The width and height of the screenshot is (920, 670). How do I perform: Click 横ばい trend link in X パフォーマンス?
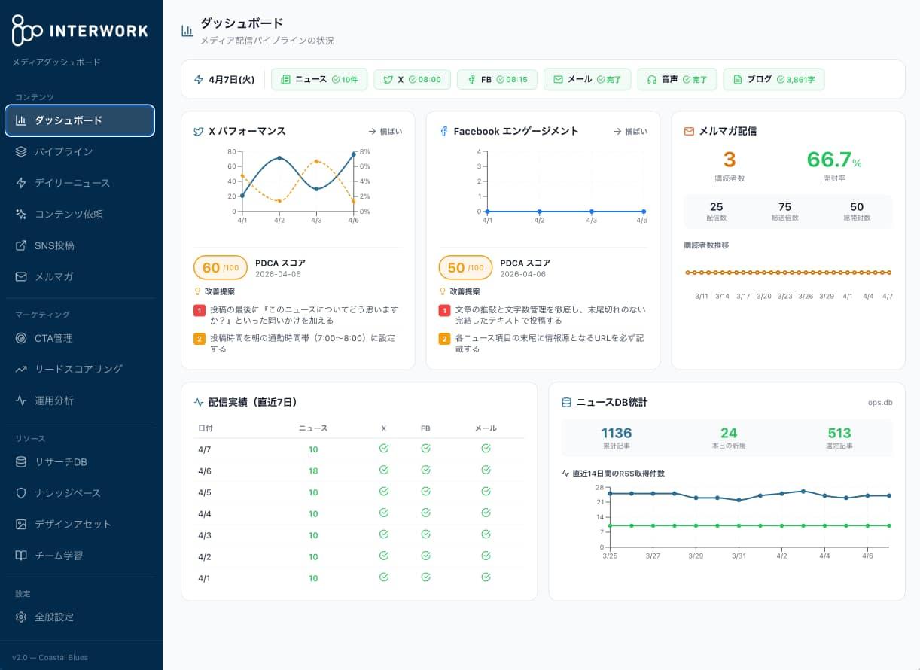point(385,131)
